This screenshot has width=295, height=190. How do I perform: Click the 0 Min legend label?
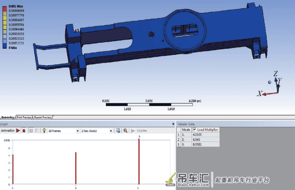point(13,48)
